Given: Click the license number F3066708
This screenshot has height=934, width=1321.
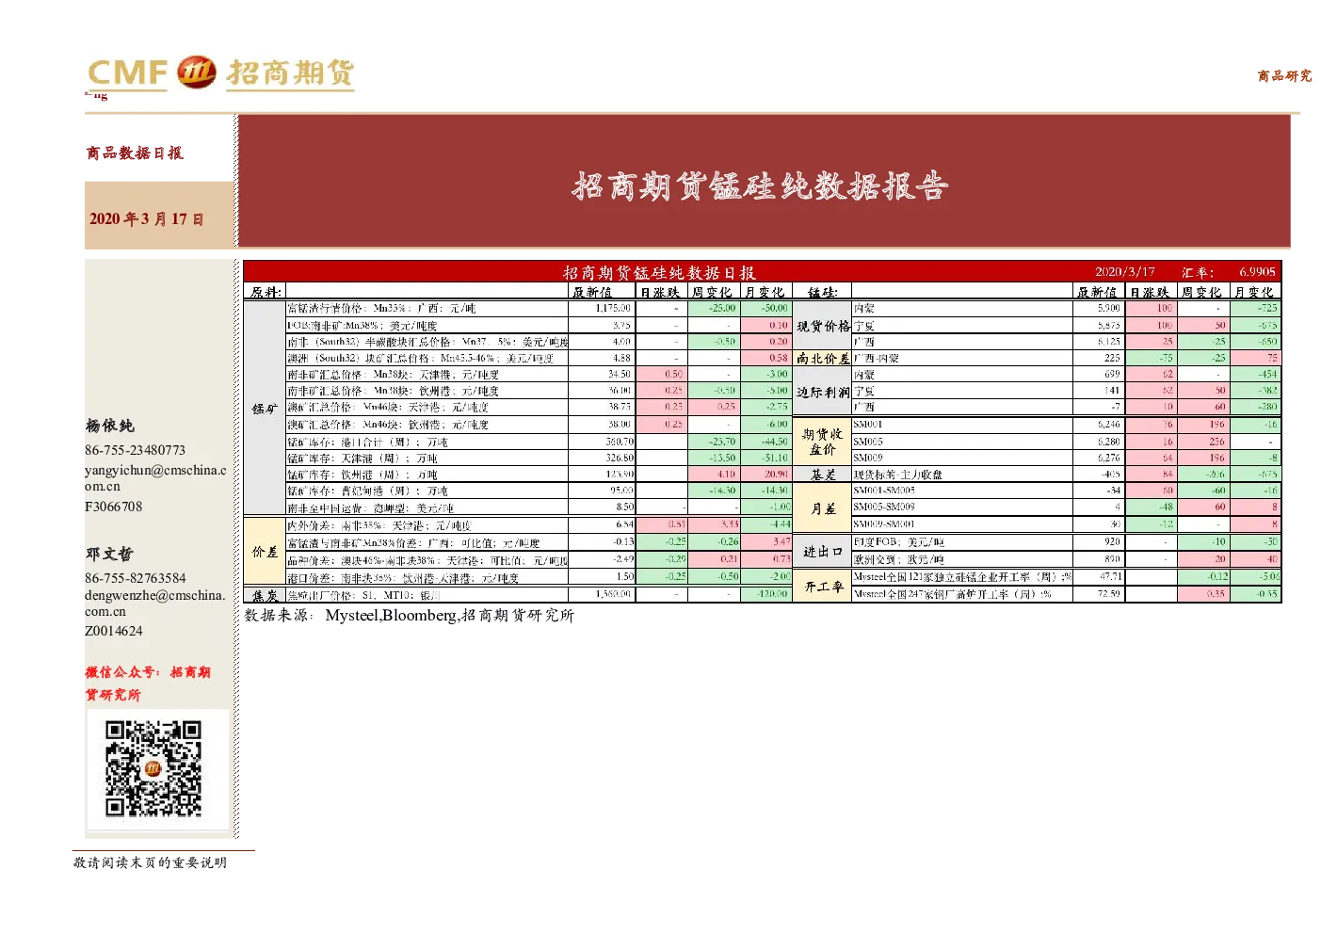Looking at the screenshot, I should [114, 507].
